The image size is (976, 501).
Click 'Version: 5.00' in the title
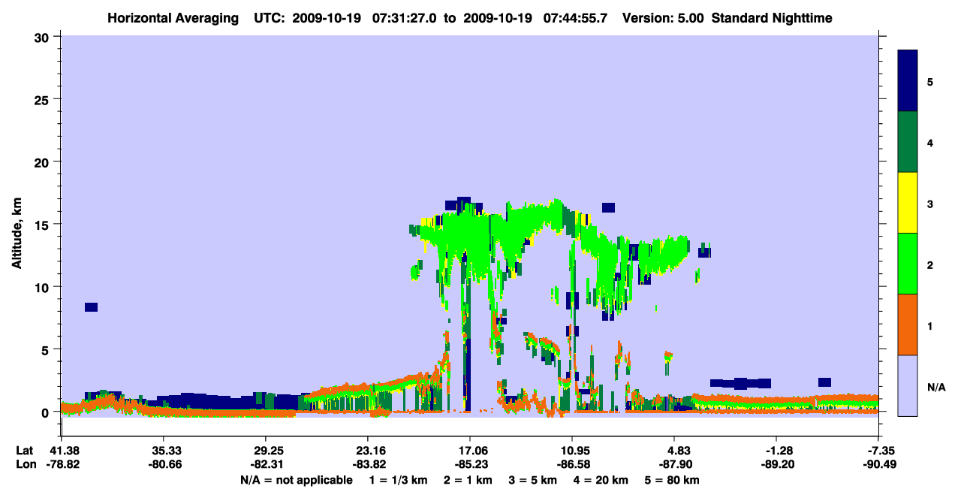(x=663, y=18)
